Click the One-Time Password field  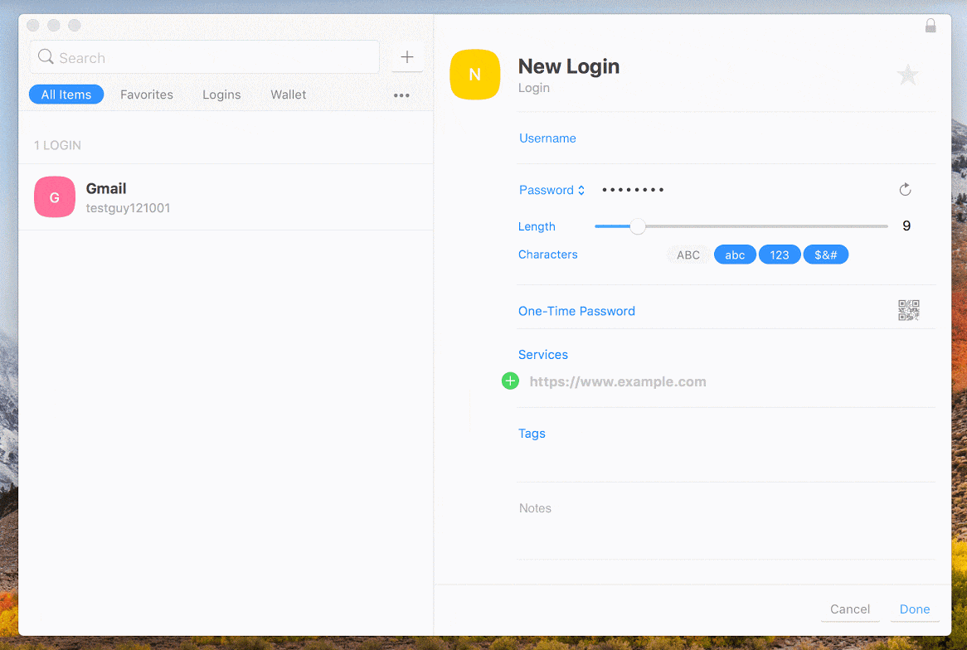(726, 311)
